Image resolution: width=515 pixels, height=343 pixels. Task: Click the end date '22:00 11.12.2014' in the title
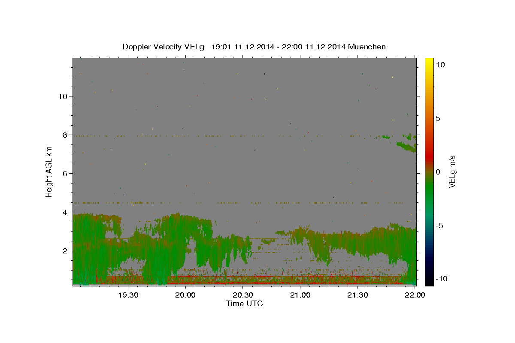314,47
